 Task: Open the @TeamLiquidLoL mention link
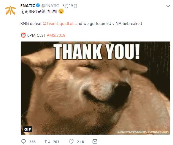(58, 23)
